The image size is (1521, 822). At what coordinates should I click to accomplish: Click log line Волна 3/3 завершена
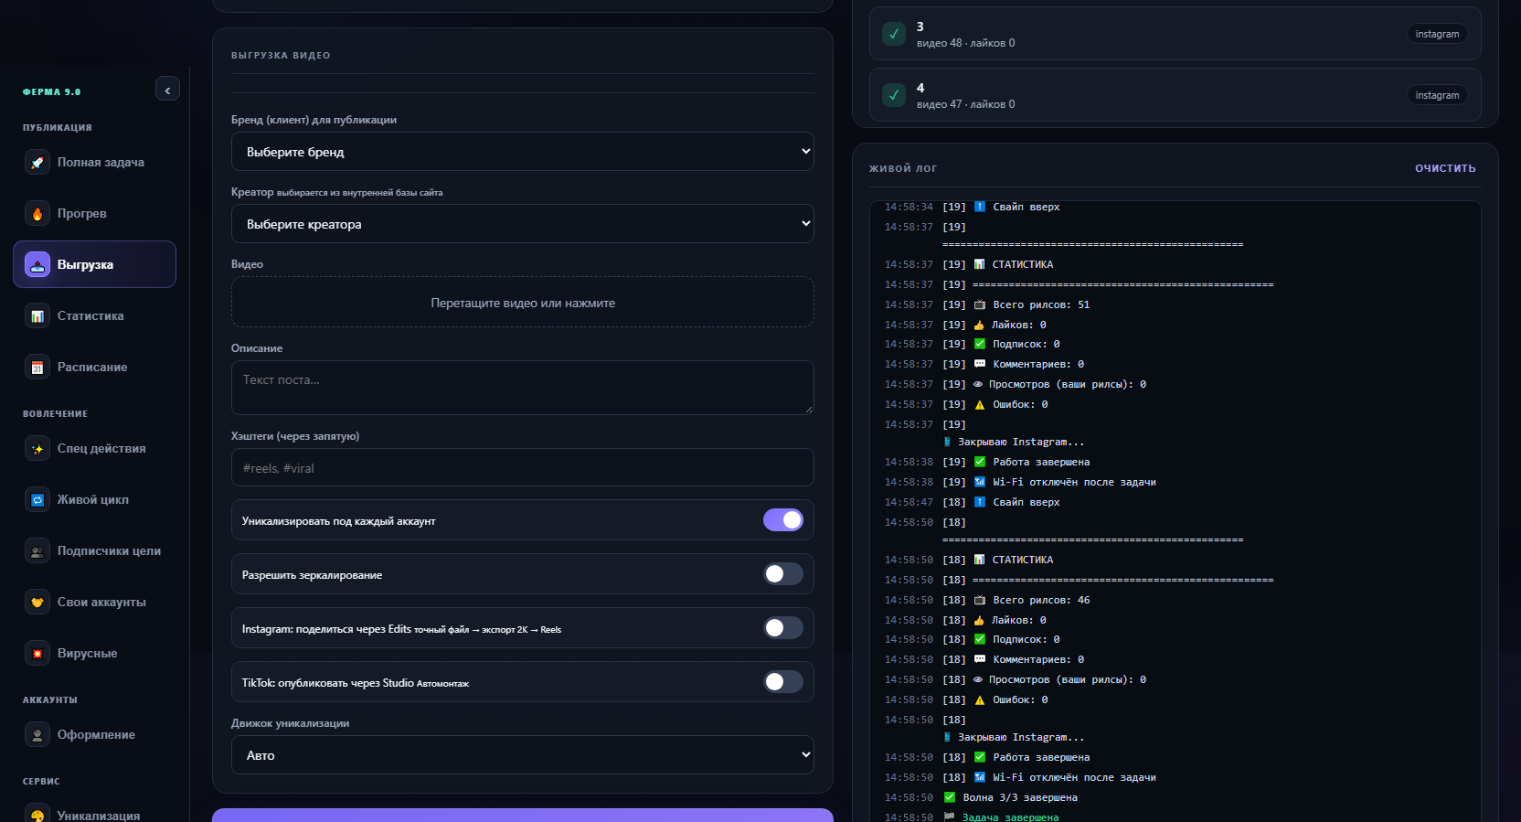click(x=1020, y=798)
